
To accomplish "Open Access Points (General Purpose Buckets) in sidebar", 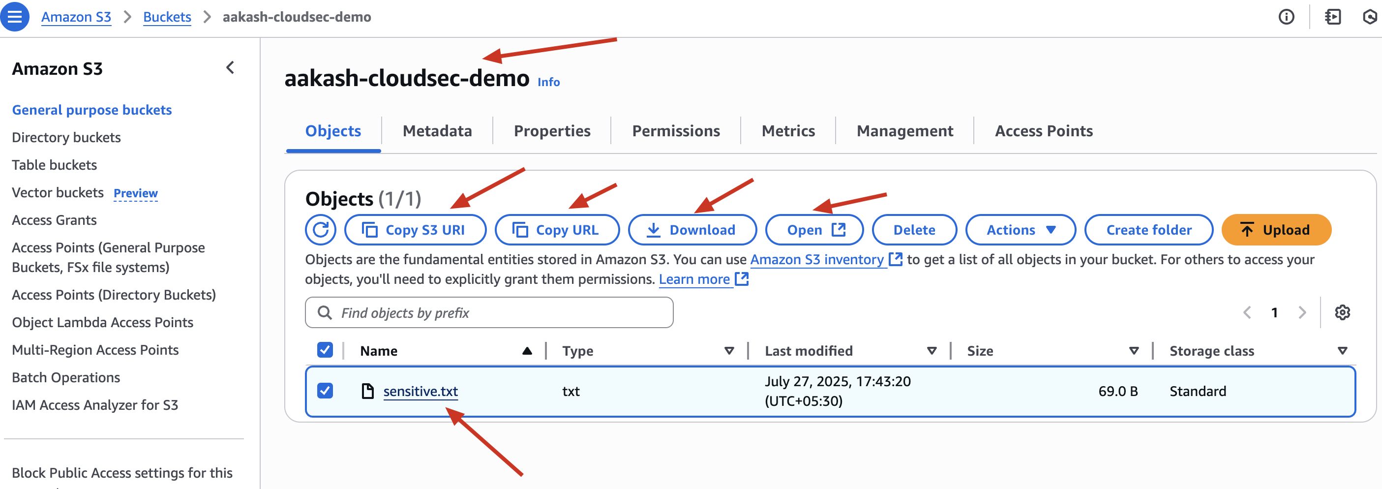I will [x=108, y=258].
